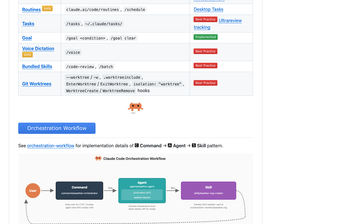Select the teal Agent box in the diagram
Screen dimensions: 353x224
[x=142, y=191]
